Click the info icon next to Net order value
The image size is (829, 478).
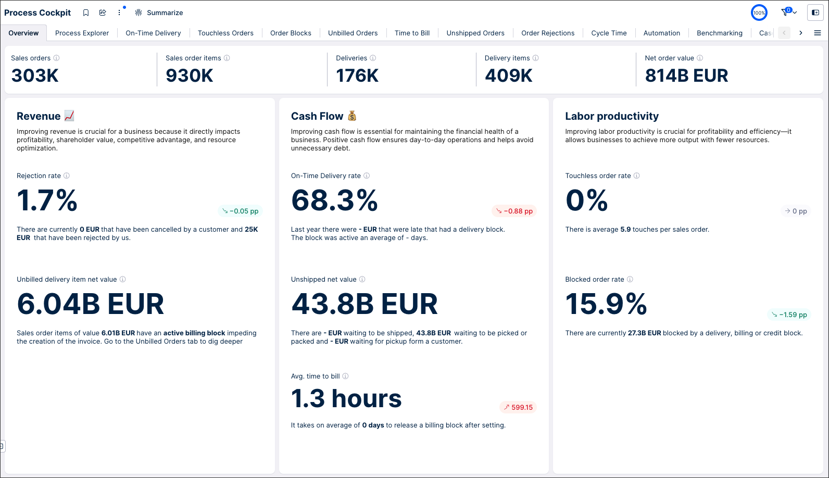pos(700,58)
